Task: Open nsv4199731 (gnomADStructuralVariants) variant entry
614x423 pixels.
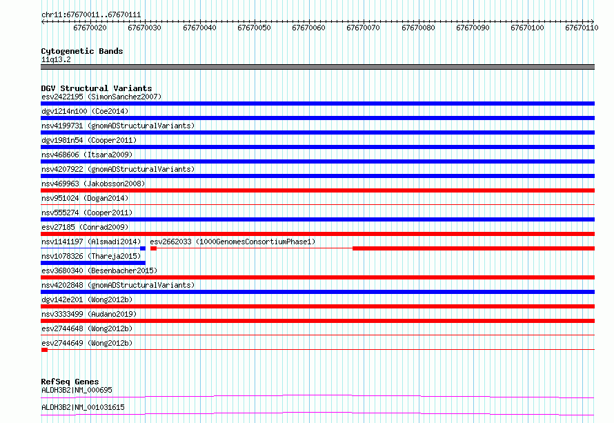Action: (118, 126)
